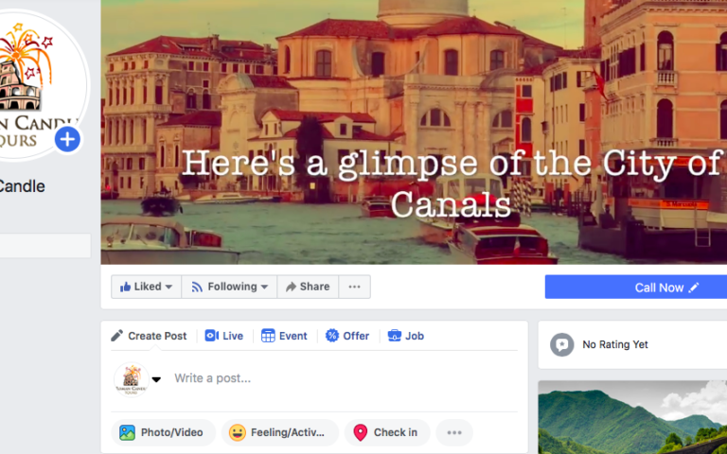The width and height of the screenshot is (727, 454).
Task: Click the pencil icon on Call Now
Action: (694, 288)
